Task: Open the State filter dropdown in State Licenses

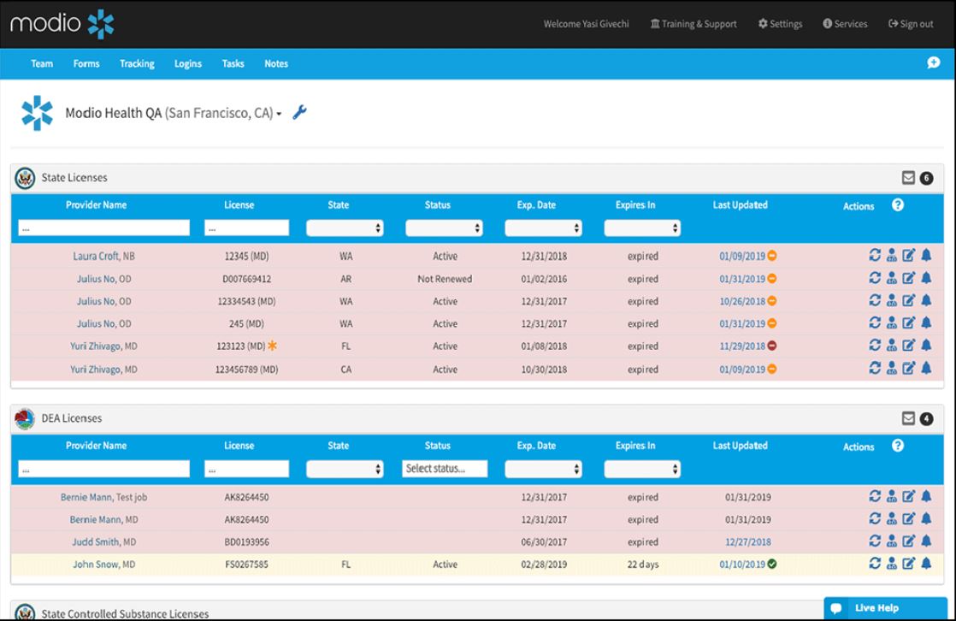Action: tap(345, 228)
